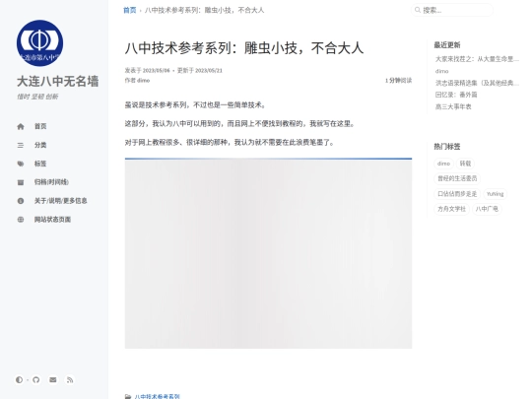
Task: Open 关于/说明/更多信息 page
Action: coord(60,201)
